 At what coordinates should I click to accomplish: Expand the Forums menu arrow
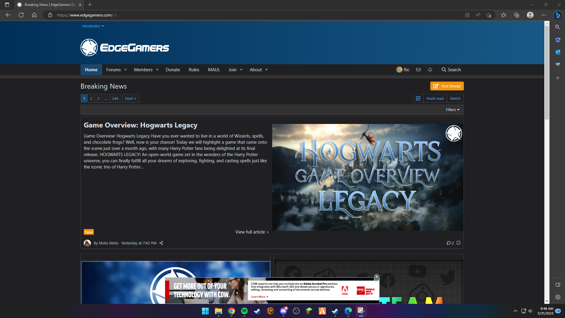point(125,70)
